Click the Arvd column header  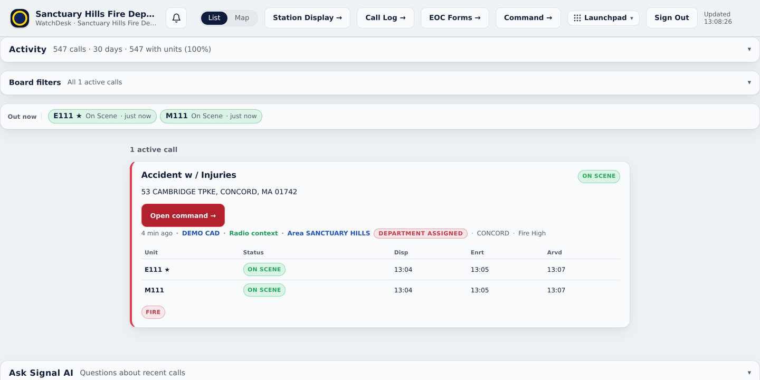click(x=555, y=252)
